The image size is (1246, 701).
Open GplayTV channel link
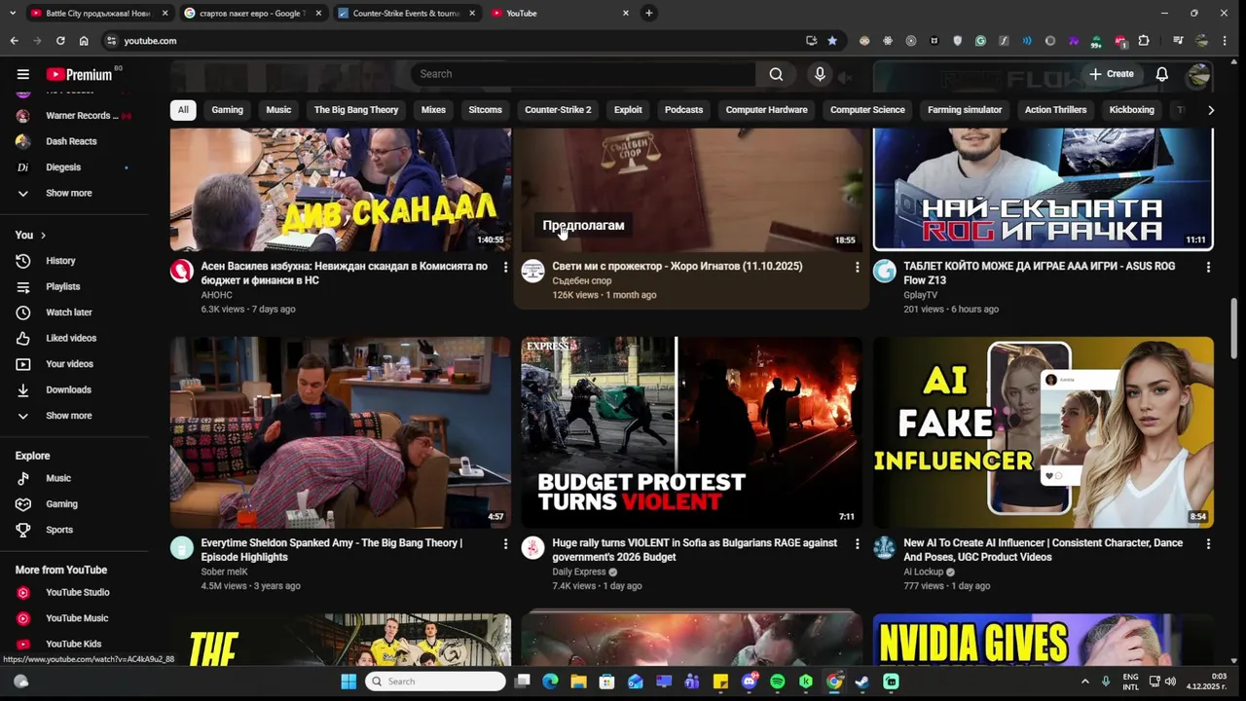pos(920,295)
